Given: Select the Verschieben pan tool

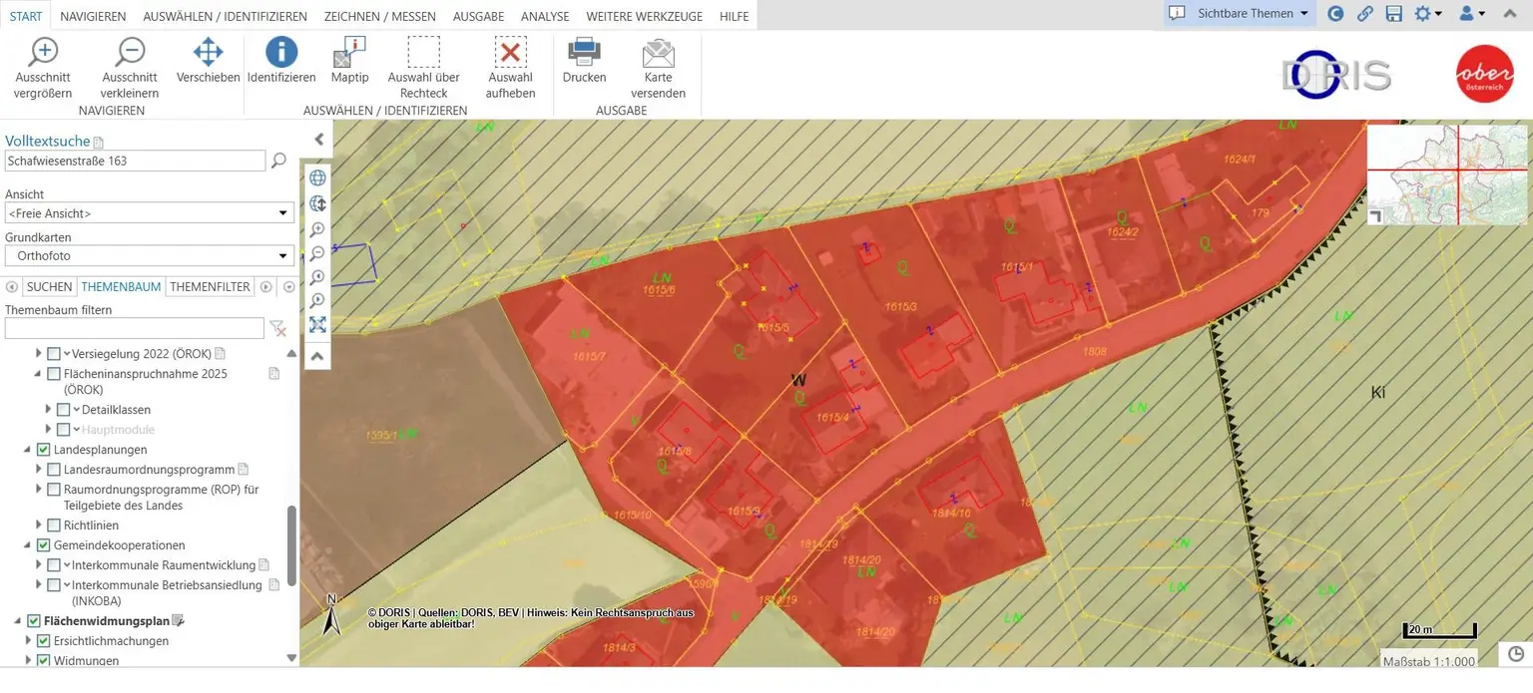Looking at the screenshot, I should [x=208, y=53].
